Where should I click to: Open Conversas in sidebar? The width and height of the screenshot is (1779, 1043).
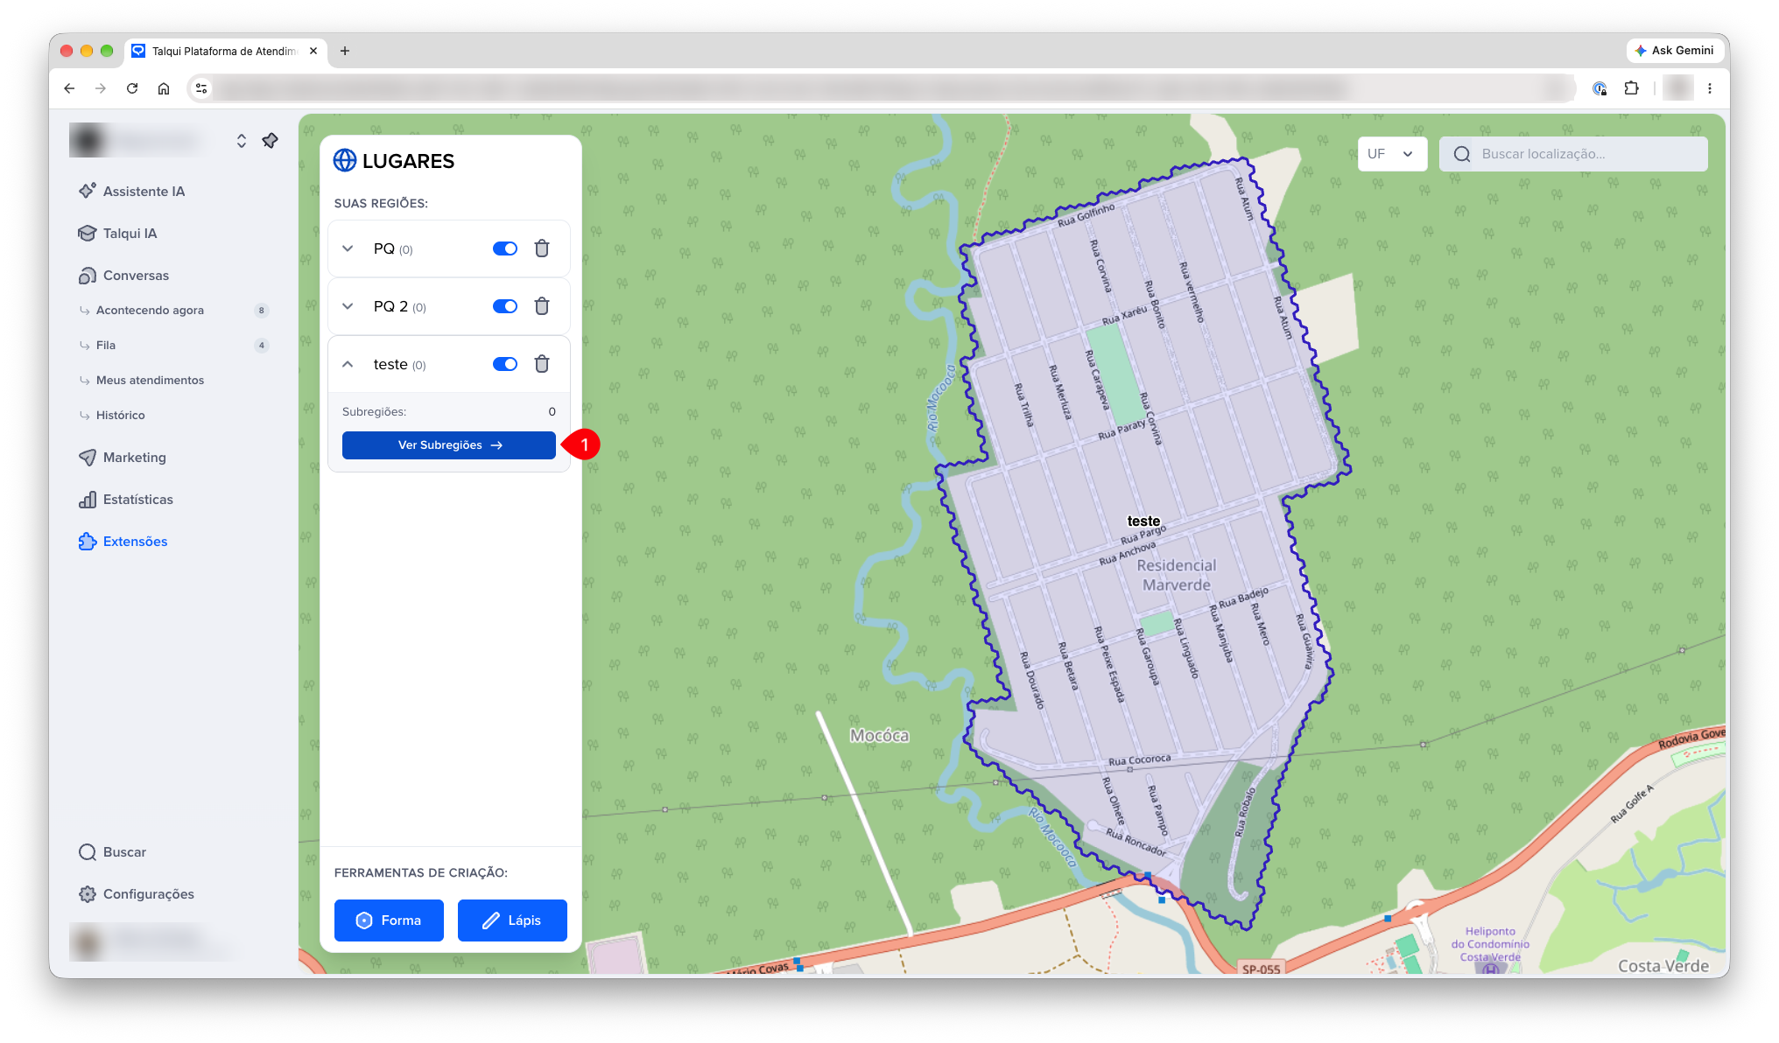click(123, 276)
